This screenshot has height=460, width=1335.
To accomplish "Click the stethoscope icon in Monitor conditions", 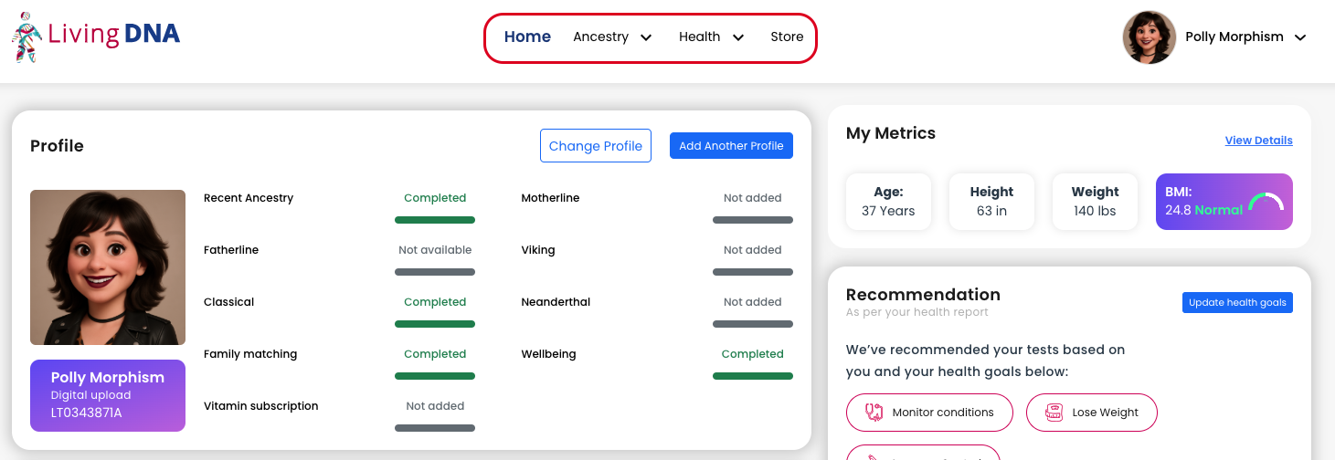I will coord(874,413).
